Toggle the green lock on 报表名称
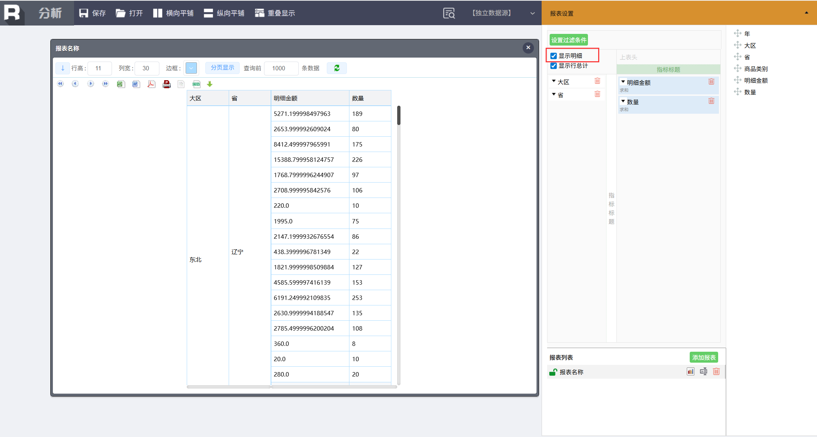This screenshot has width=817, height=437. pos(553,372)
